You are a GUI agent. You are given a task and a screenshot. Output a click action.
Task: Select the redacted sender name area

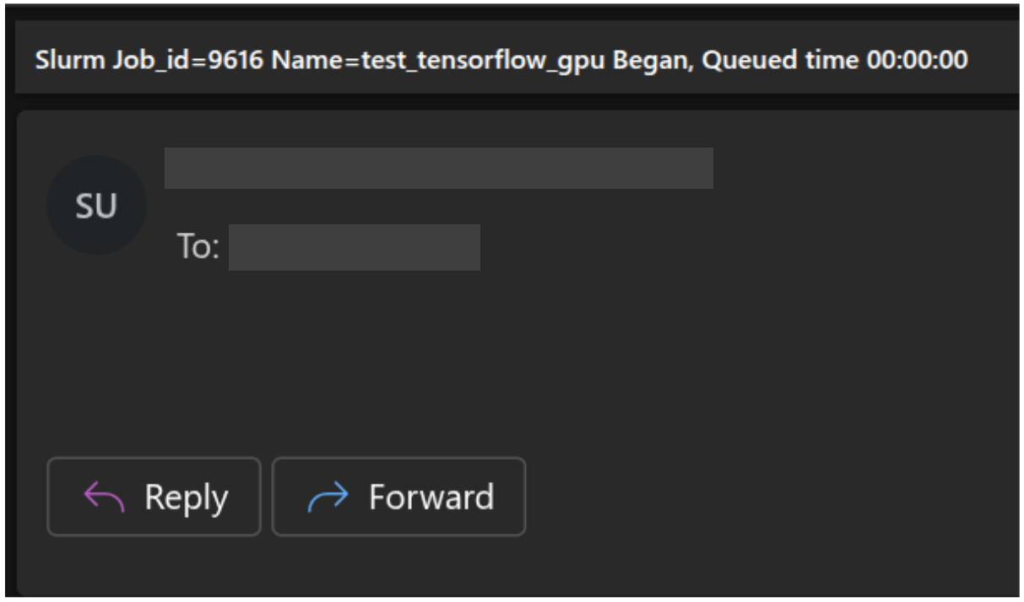click(439, 167)
